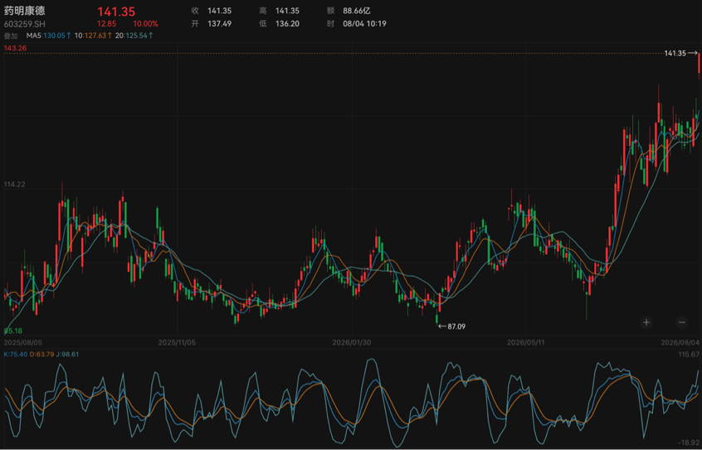Click KDJ lower scale -18.92

pyautogui.click(x=689, y=442)
